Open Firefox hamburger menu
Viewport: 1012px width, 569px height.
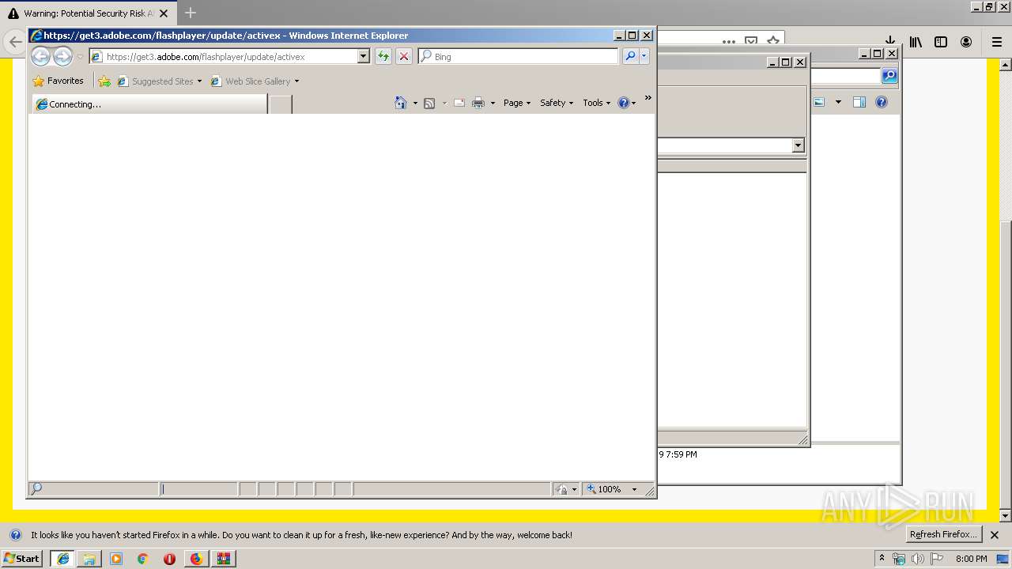pos(996,42)
